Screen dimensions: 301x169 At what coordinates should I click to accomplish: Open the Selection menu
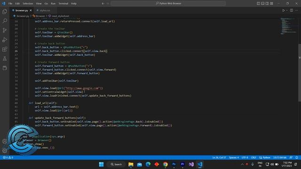click(28, 3)
